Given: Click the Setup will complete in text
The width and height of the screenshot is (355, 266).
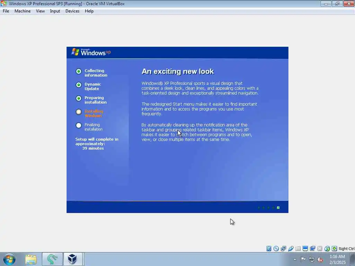Looking at the screenshot, I should tap(97, 139).
